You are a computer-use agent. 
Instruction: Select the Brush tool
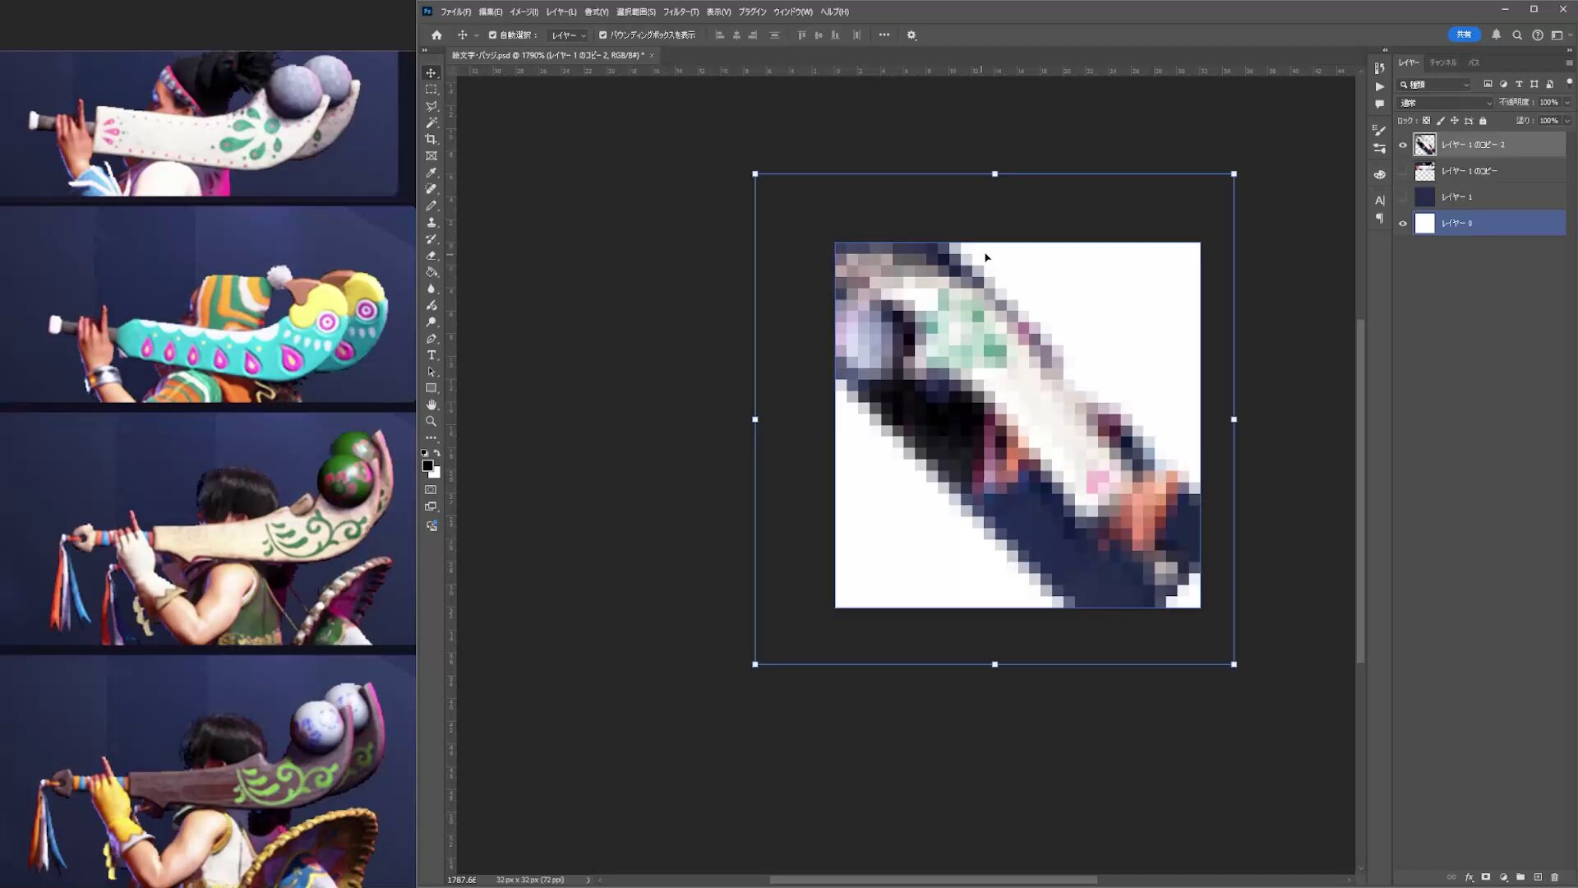(431, 206)
